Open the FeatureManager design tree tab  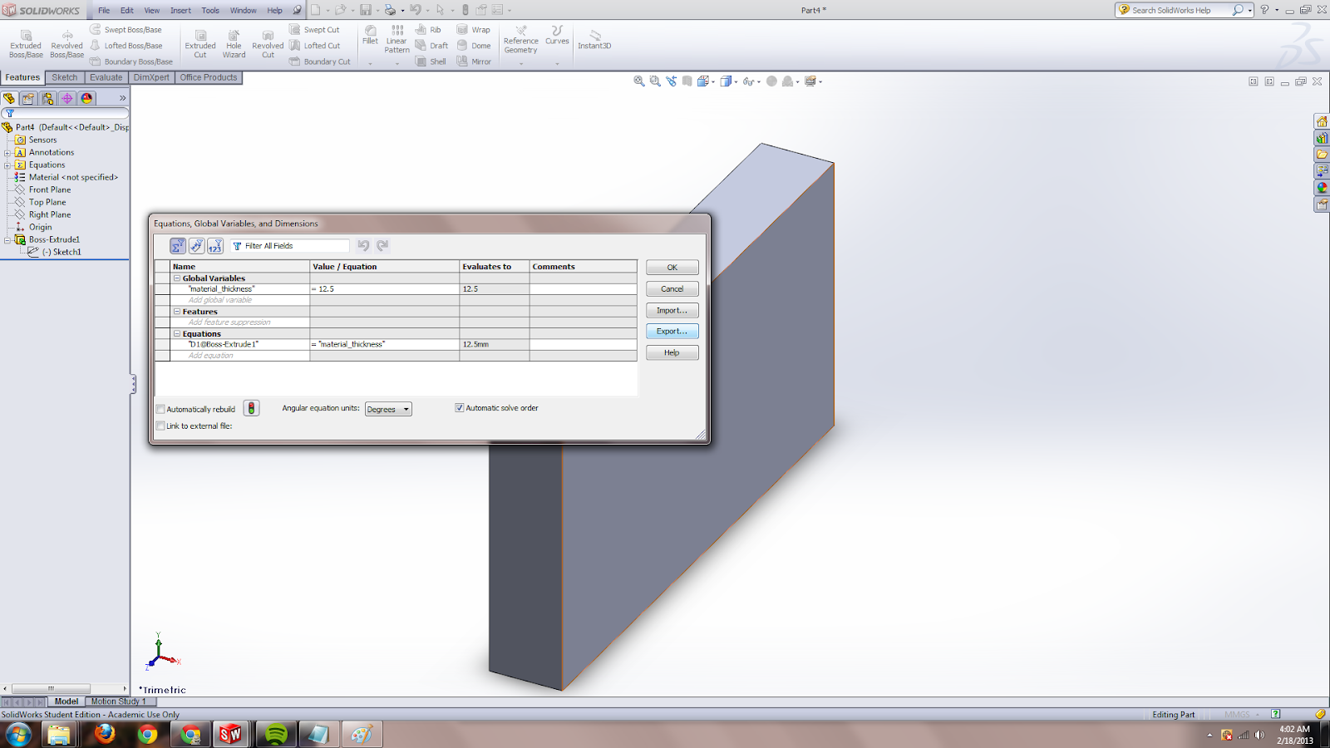point(10,98)
